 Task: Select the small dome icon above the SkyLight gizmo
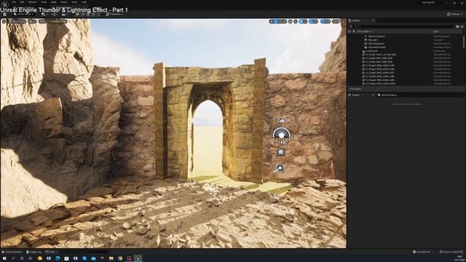click(282, 120)
